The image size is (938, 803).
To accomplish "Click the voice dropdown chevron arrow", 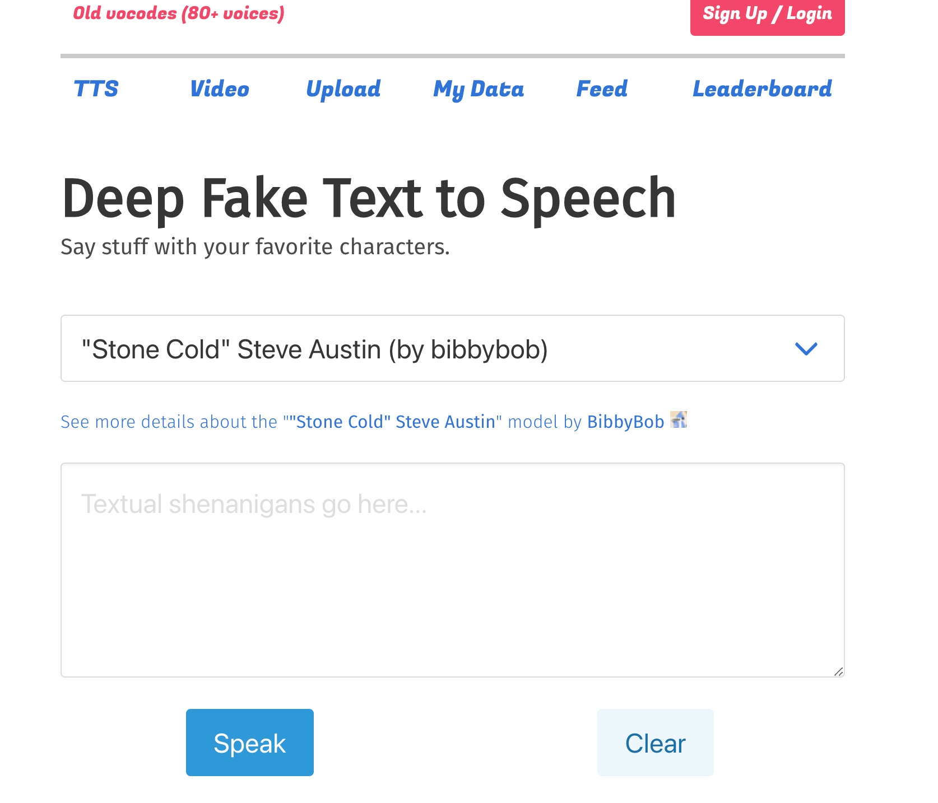I will (806, 349).
